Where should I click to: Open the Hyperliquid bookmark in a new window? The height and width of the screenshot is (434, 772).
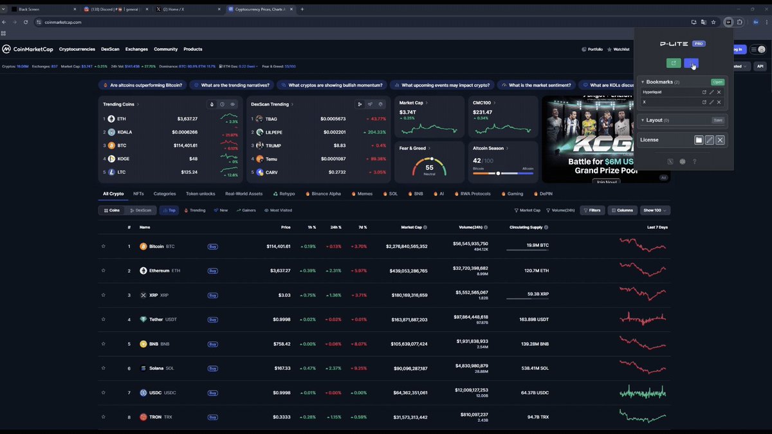(704, 92)
